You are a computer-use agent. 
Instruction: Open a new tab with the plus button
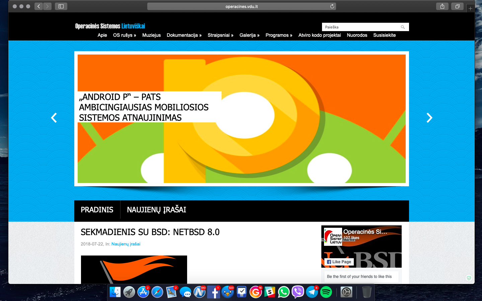[470, 9]
